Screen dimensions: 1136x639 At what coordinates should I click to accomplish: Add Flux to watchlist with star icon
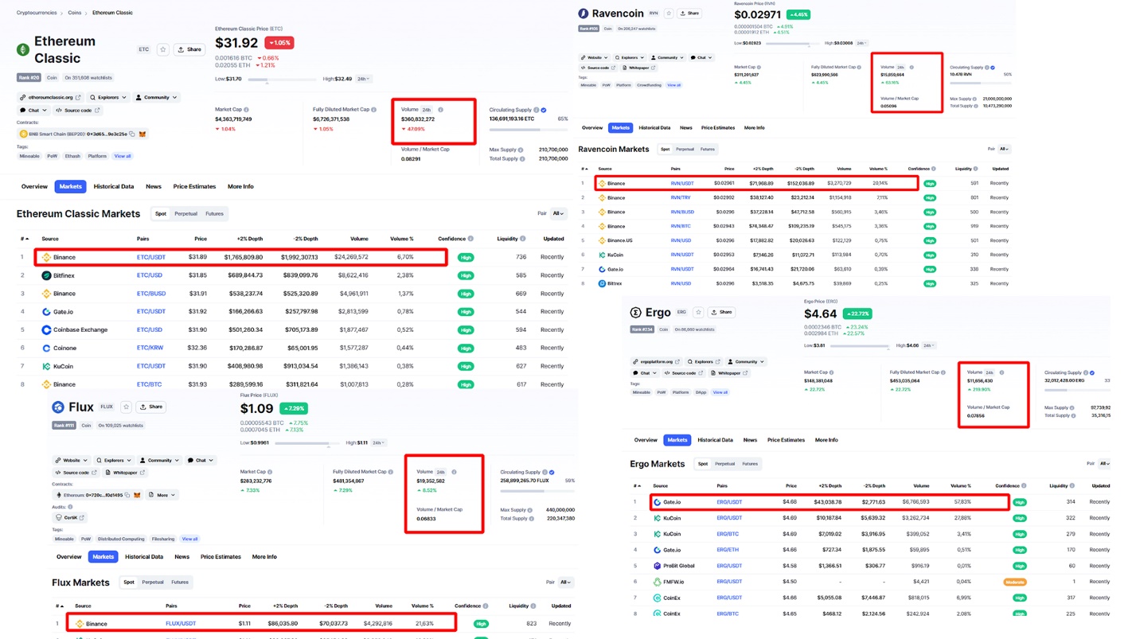tap(126, 407)
